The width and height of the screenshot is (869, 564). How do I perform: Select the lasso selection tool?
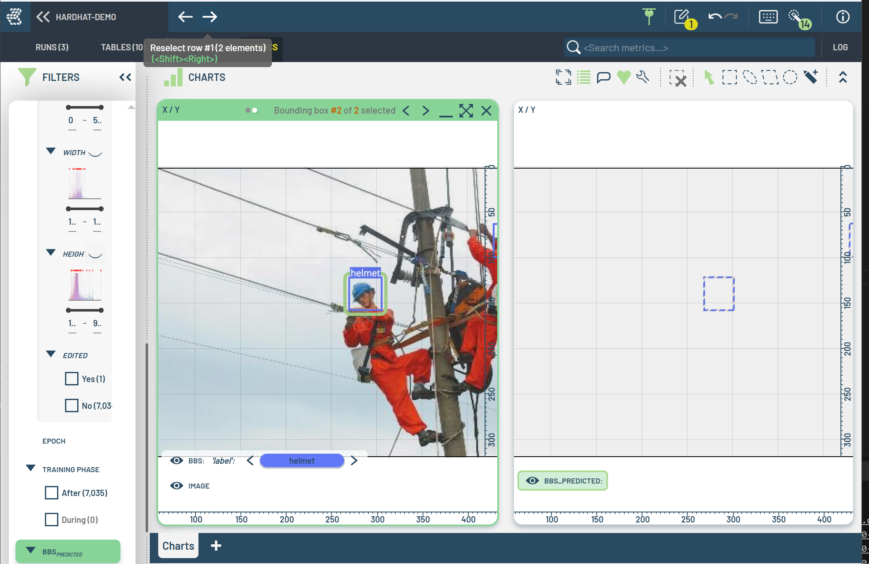tap(750, 77)
